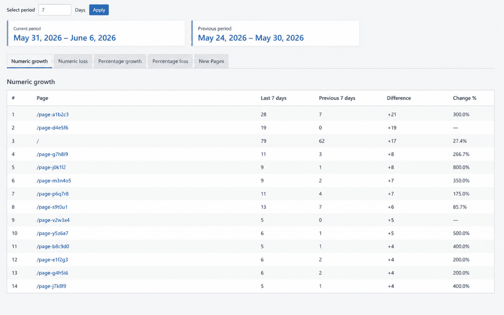Focus the period days input field
The width and height of the screenshot is (504, 315).
55,10
